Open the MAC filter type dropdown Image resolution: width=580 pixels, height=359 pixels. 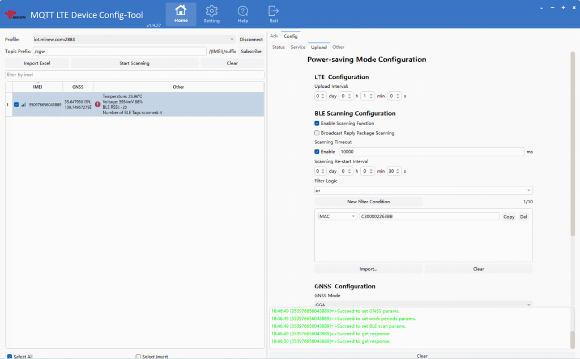[x=338, y=216]
